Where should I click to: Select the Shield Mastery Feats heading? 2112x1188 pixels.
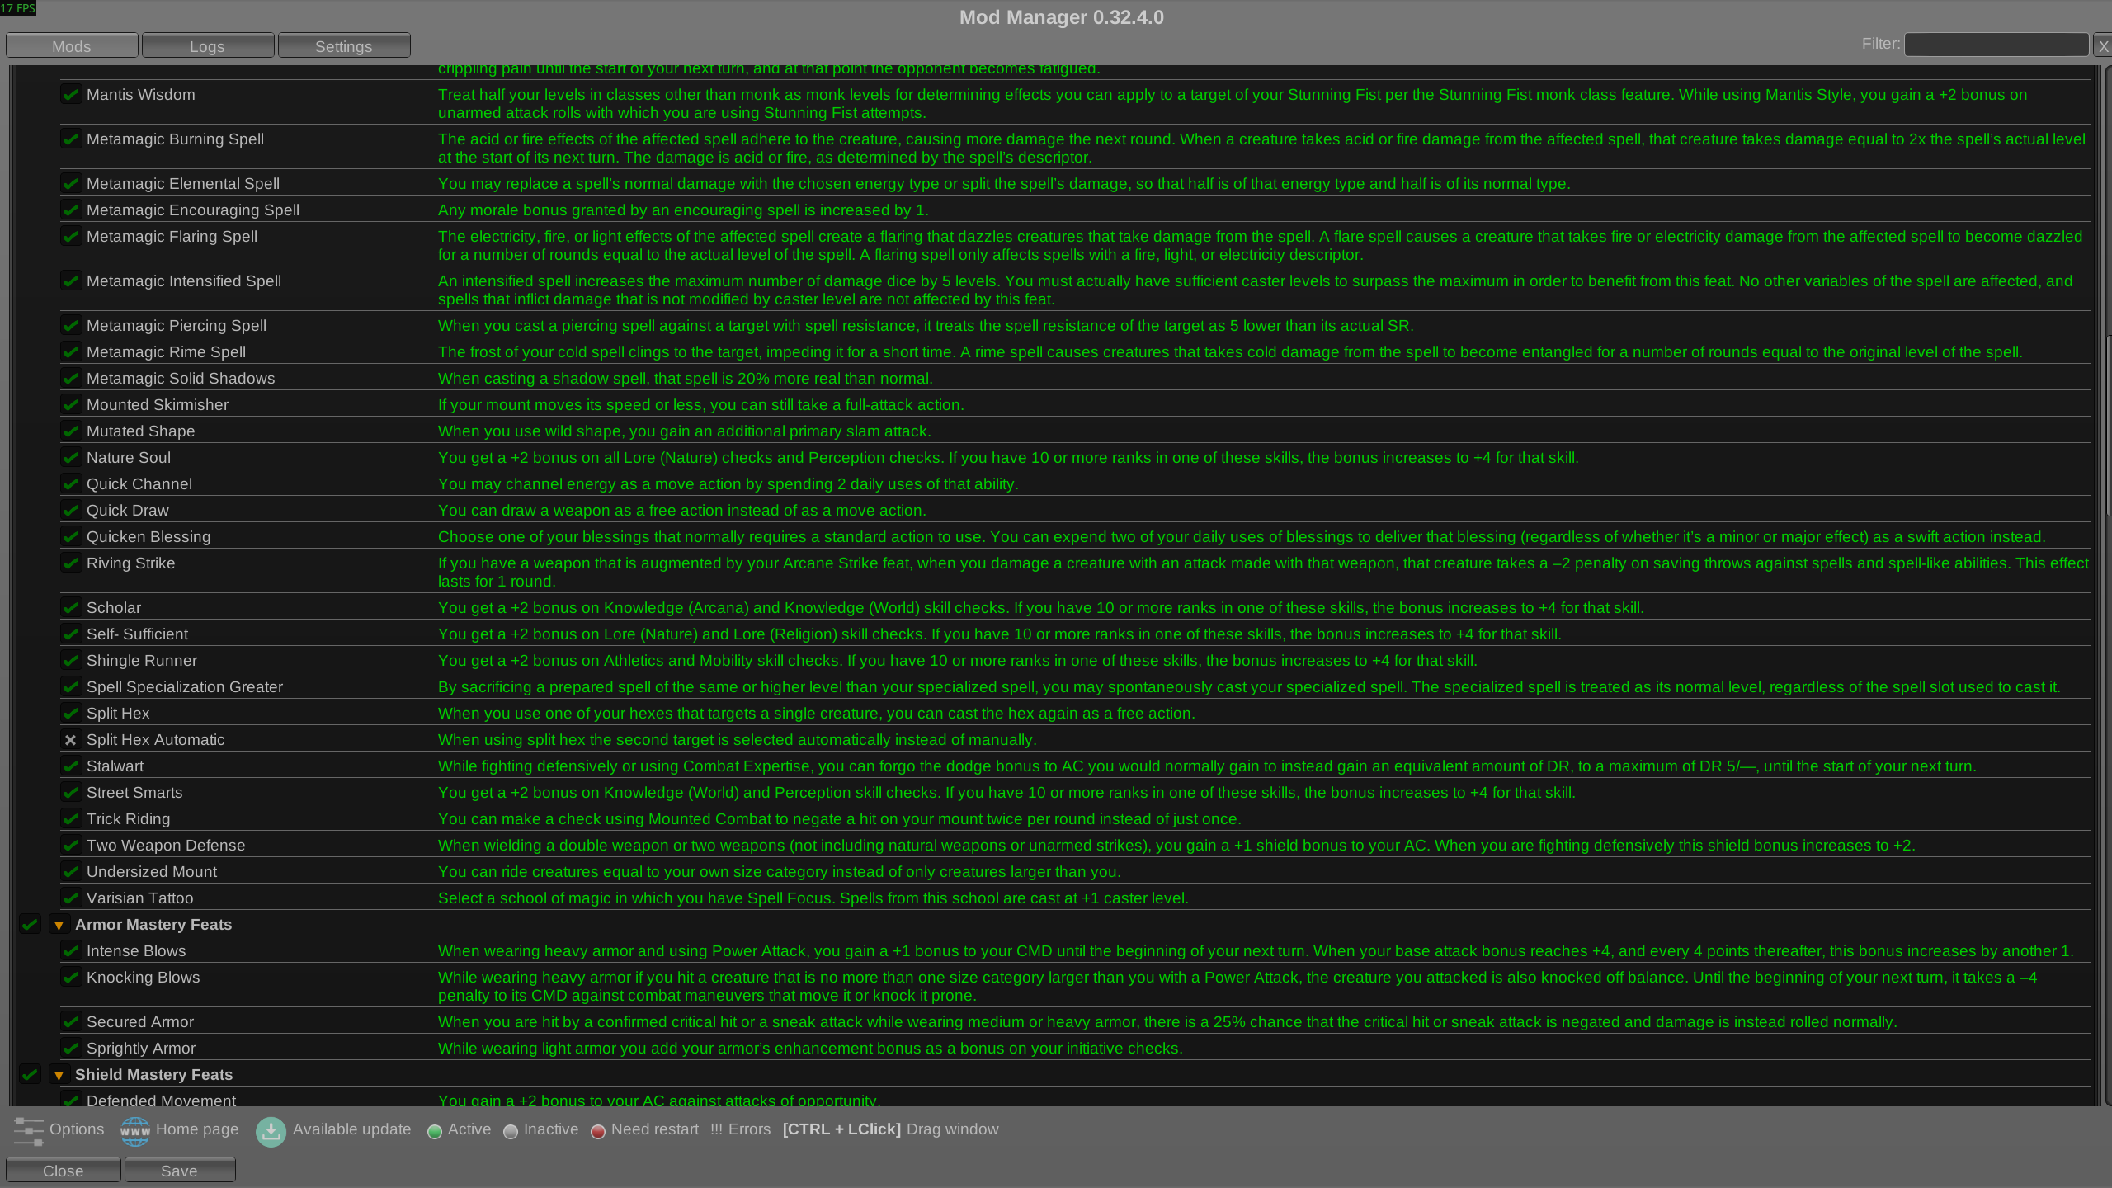154,1075
